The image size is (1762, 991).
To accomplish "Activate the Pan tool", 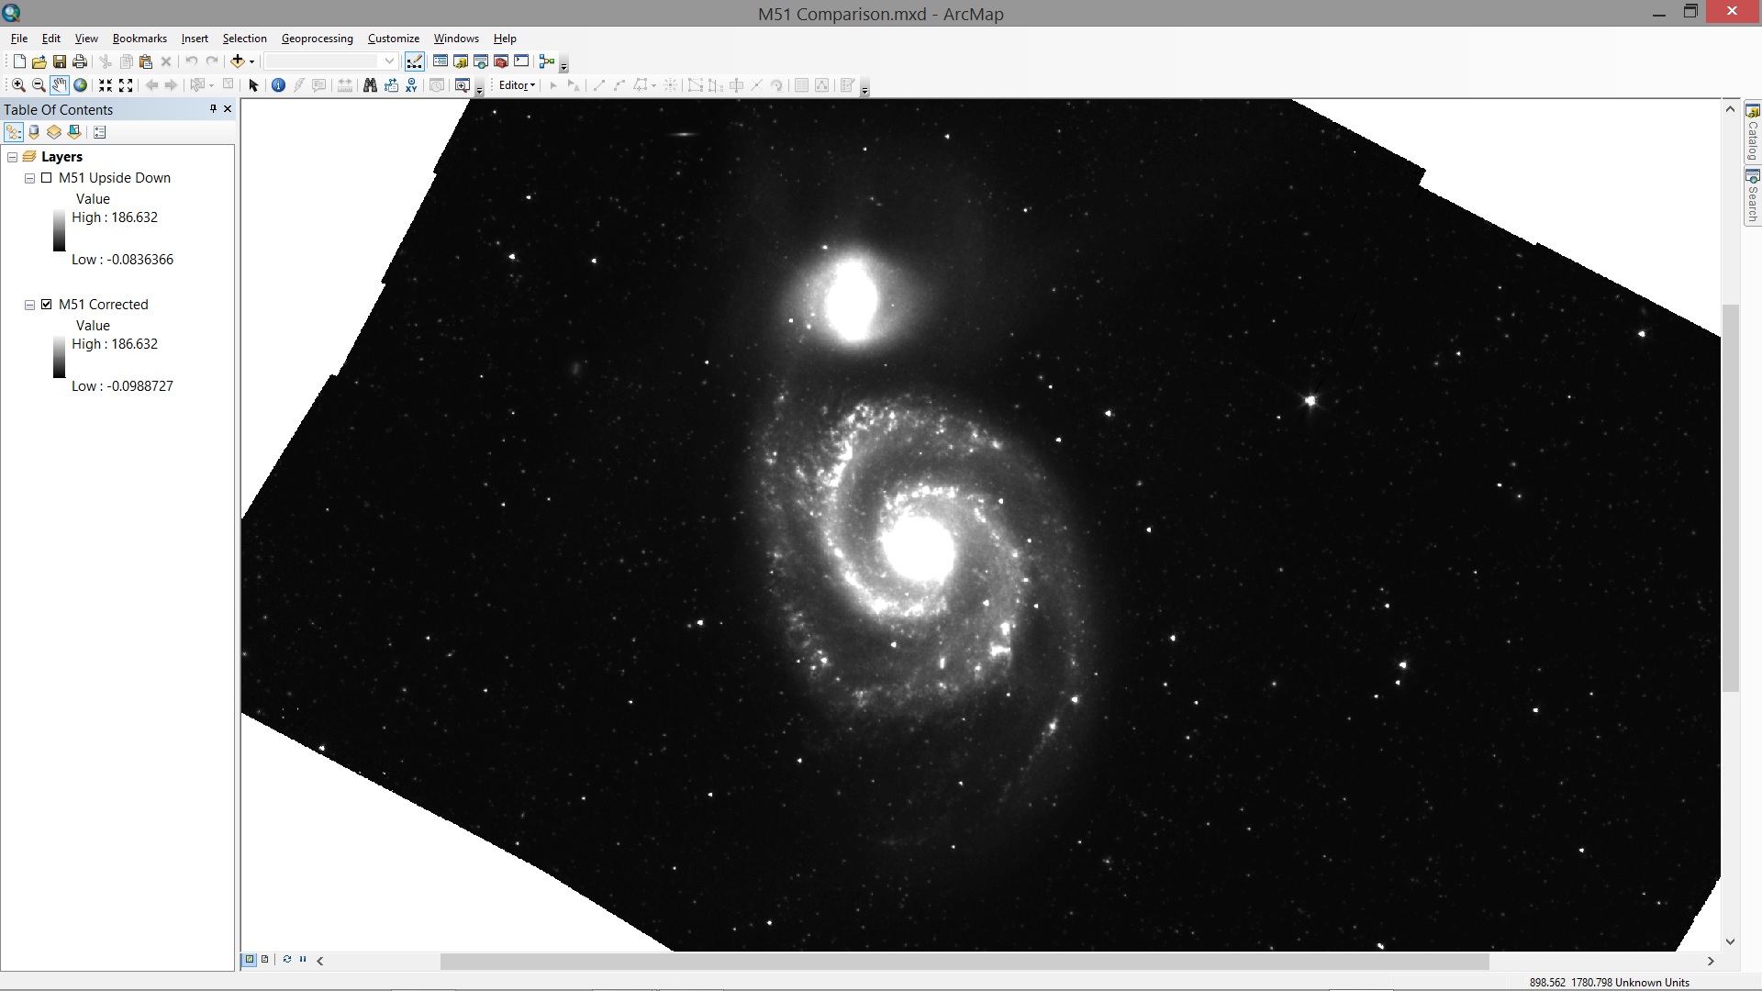I will (x=59, y=84).
